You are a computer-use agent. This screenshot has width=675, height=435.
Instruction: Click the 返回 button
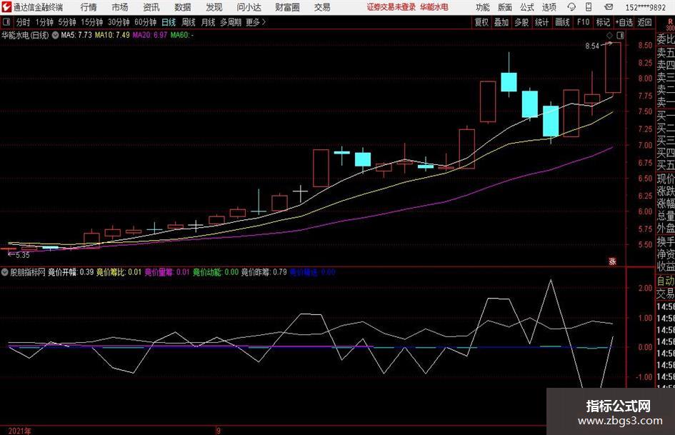pos(644,22)
